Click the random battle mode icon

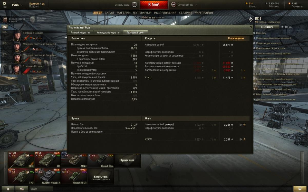pyautogui.click(x=174, y=5)
